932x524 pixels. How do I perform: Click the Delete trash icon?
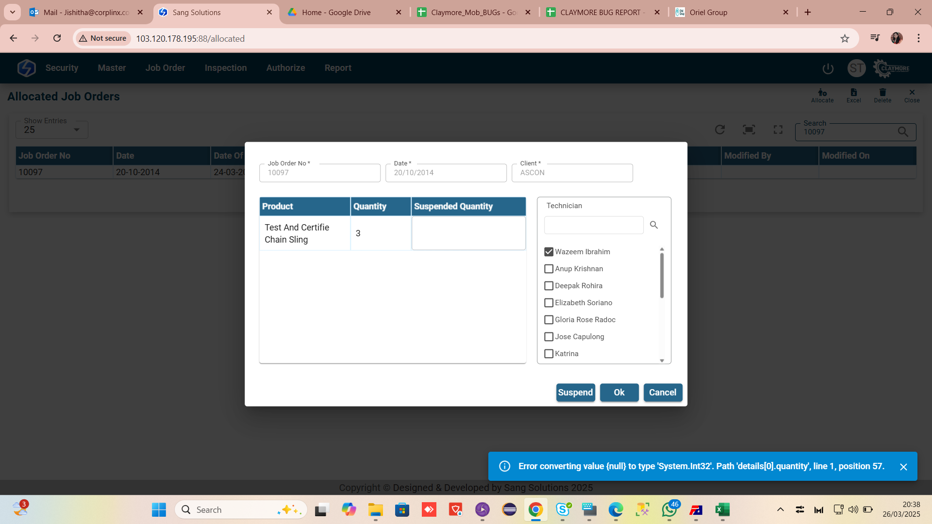(882, 95)
